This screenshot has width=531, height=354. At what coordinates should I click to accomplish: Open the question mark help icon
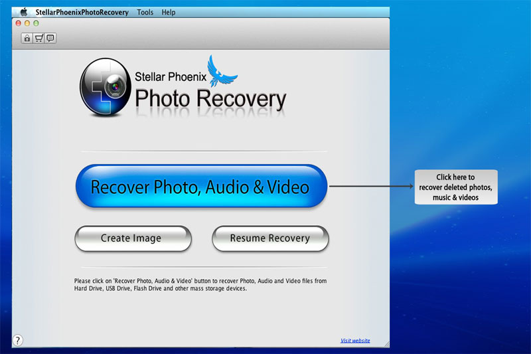(x=18, y=340)
